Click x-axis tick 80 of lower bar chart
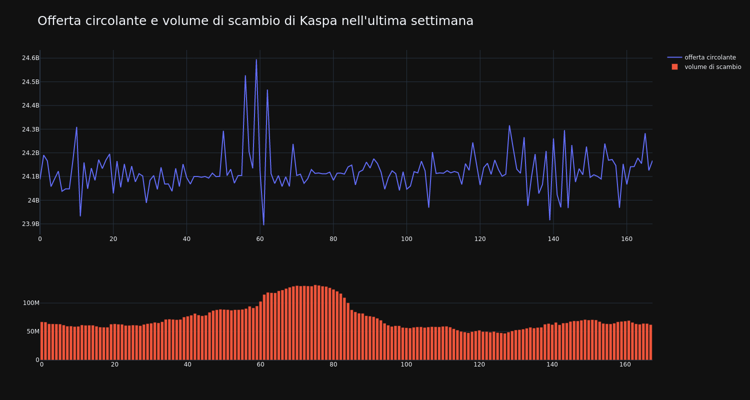Image resolution: width=750 pixels, height=400 pixels. [x=333, y=364]
